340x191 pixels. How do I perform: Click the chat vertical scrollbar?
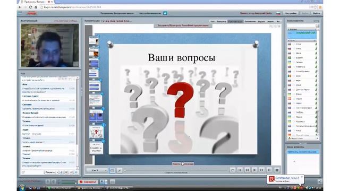(x=78, y=123)
